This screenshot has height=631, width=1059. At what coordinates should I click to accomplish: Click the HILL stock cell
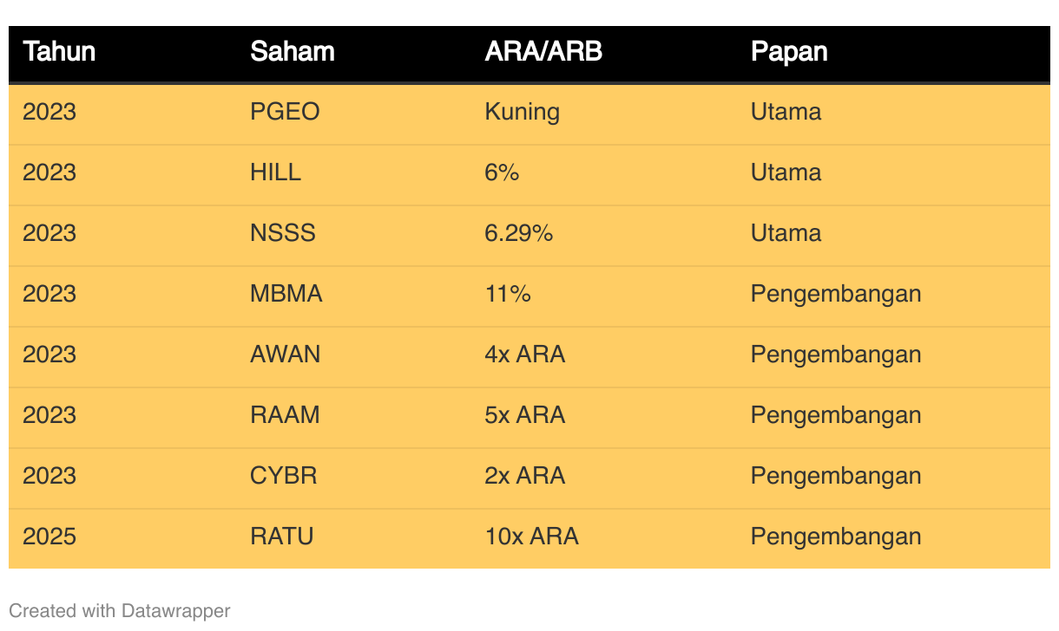click(x=275, y=172)
